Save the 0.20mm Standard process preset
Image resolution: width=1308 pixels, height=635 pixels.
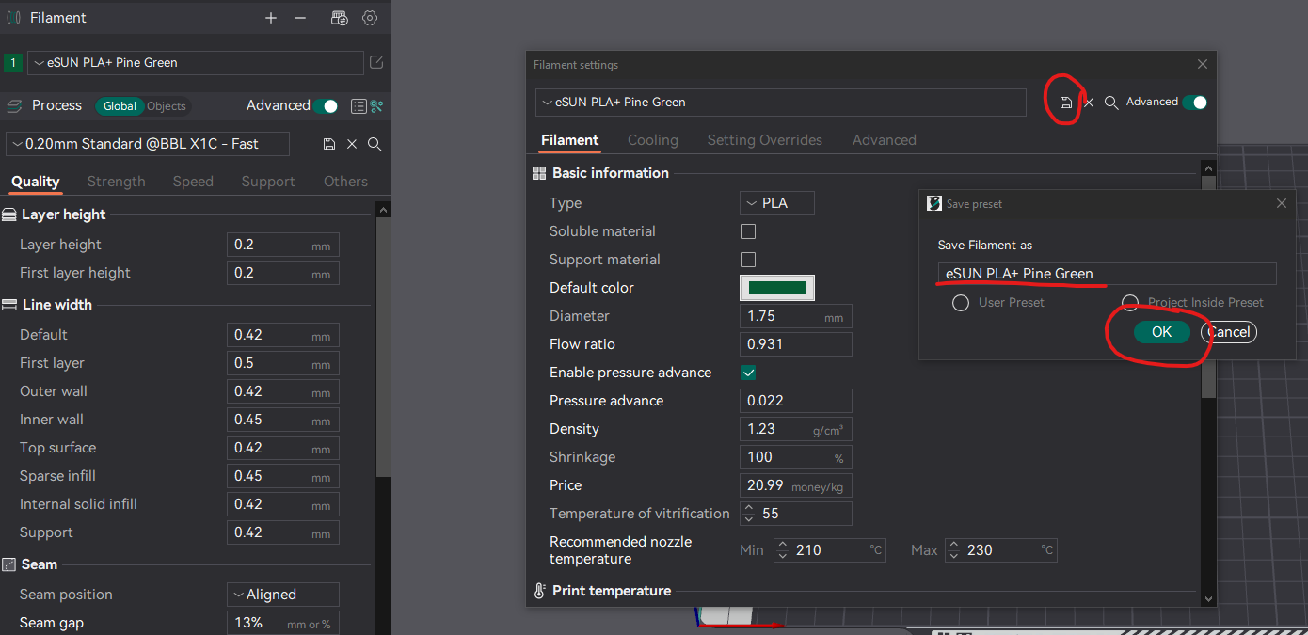coord(329,144)
